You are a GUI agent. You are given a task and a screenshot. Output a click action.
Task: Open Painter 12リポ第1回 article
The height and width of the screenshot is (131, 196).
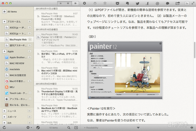pyautogui.click(x=57, y=40)
